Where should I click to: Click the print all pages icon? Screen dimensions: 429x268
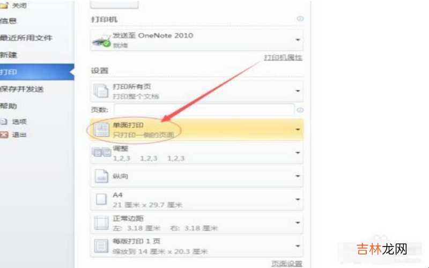click(x=101, y=91)
